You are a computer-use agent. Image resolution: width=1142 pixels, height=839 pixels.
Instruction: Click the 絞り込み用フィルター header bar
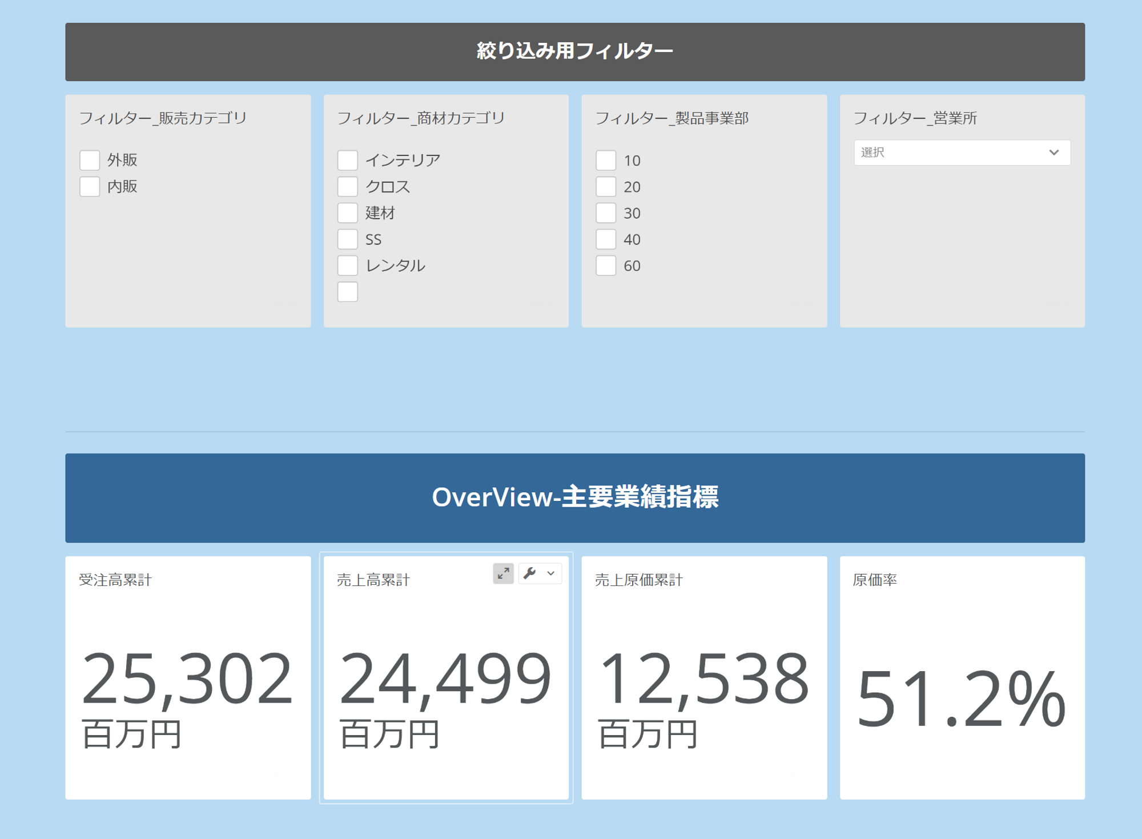[x=575, y=51]
